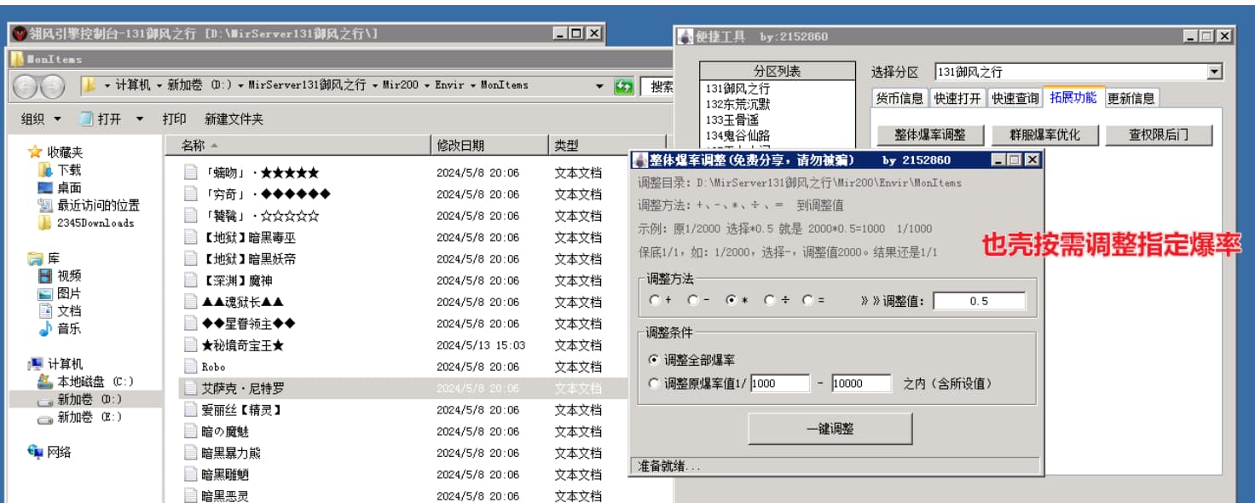The image size is (1255, 503).
Task: Switch to the 快速打开 tab
Action: 957,98
